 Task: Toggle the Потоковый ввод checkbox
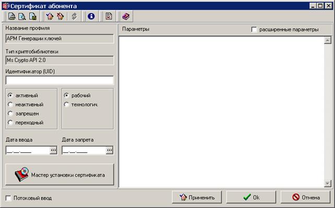pyautogui.click(x=8, y=198)
